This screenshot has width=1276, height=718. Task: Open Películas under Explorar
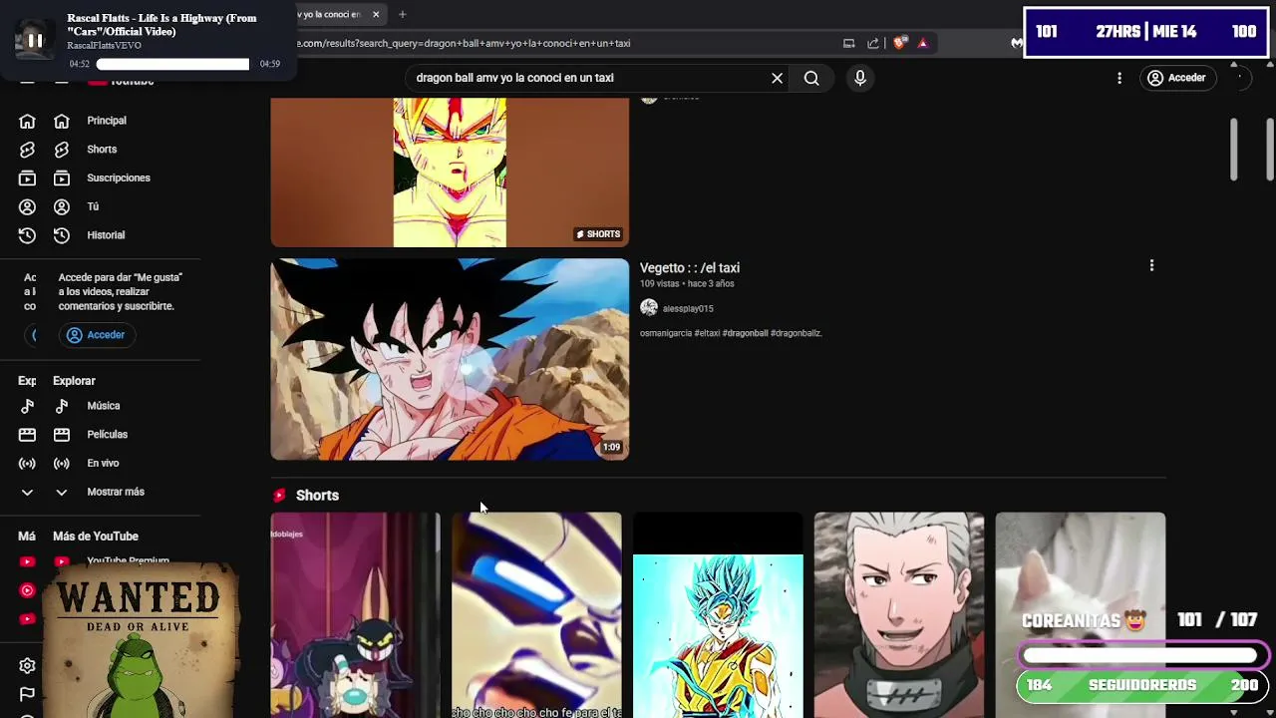click(x=107, y=435)
